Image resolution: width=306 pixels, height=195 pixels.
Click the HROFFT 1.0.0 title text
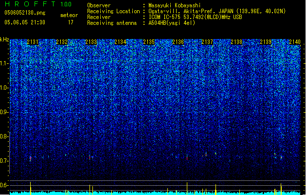coord(38,4)
